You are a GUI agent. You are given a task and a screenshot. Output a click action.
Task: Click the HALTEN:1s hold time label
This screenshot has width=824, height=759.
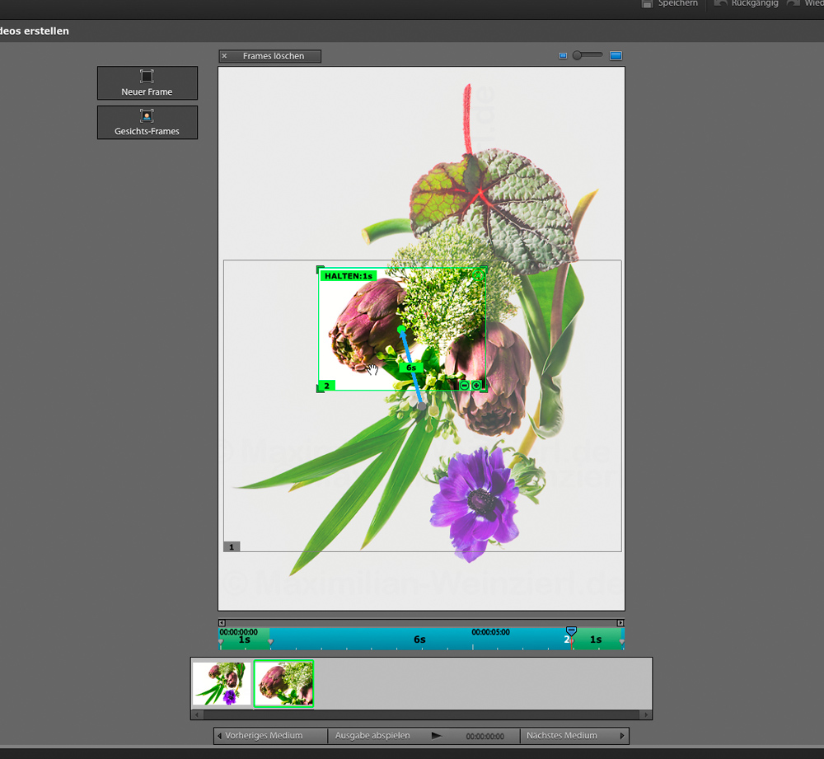tap(349, 276)
